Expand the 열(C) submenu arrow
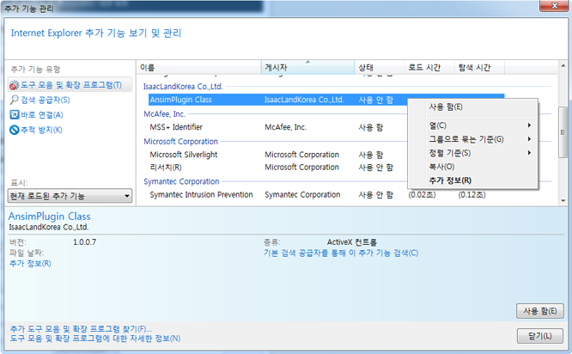Viewport: 572px width, 354px height. tap(529, 125)
